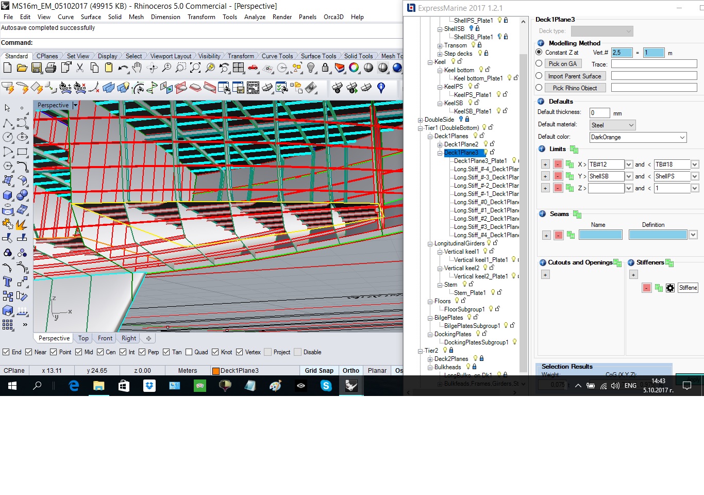The height and width of the screenshot is (495, 704).
Task: Click the Save file icon
Action: (36, 68)
